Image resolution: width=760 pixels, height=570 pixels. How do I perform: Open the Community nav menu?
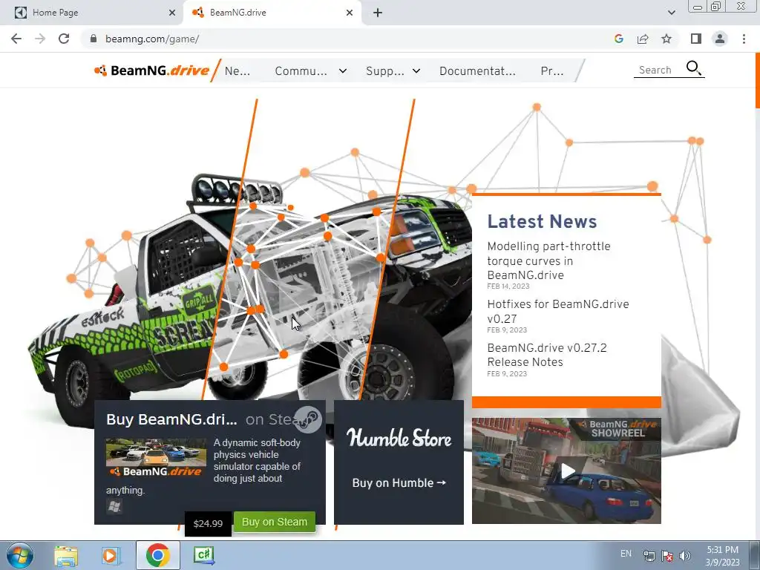[301, 71]
